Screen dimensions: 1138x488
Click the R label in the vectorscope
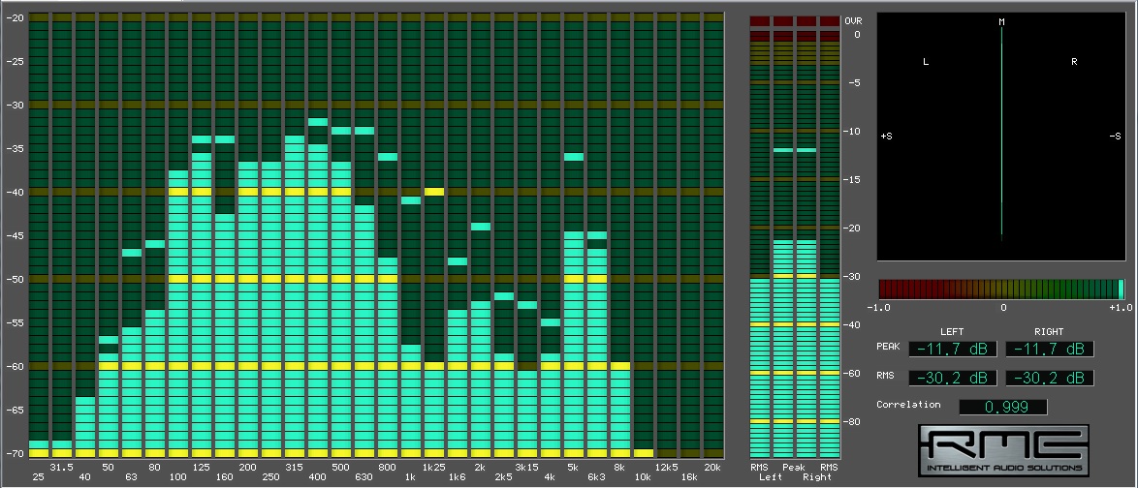pyautogui.click(x=1074, y=62)
